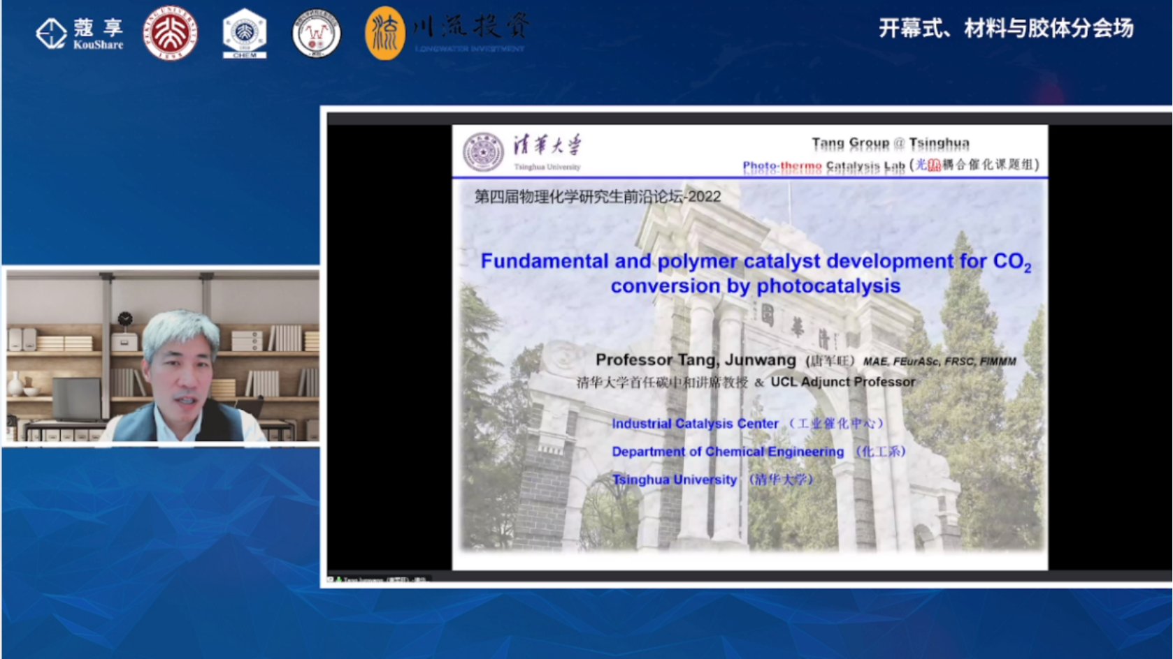Click the KouShare logo icon
Viewport: 1173px width, 659px height.
(x=51, y=33)
